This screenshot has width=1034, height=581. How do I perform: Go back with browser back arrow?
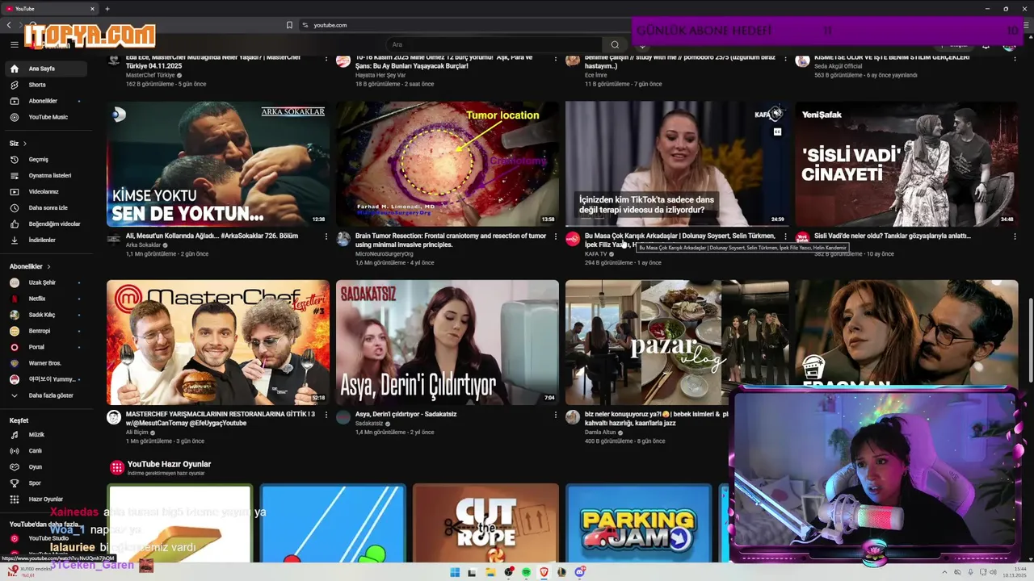click(9, 25)
